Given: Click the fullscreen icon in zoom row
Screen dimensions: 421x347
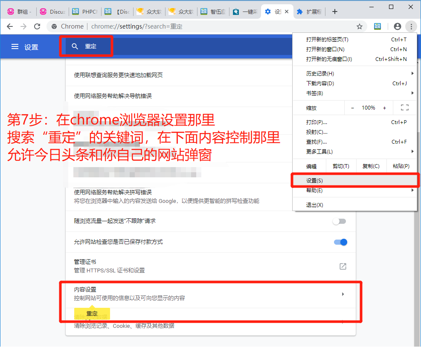Looking at the screenshot, I should pyautogui.click(x=405, y=107).
